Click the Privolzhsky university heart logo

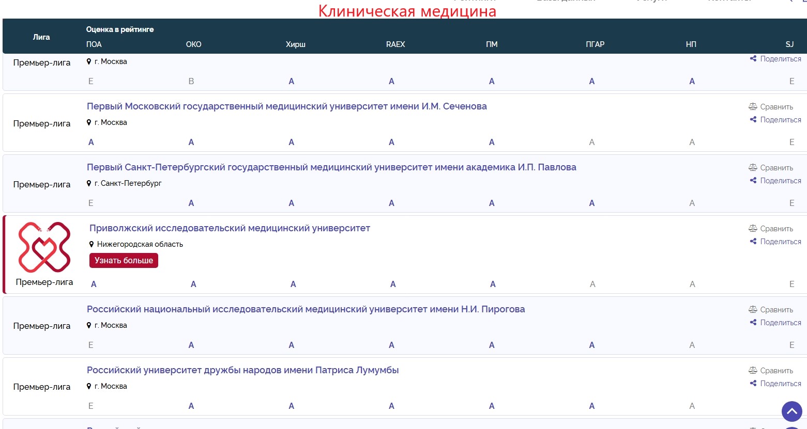[44, 247]
